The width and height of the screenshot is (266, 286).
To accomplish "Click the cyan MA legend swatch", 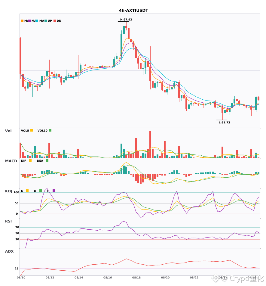I will pos(37,21).
